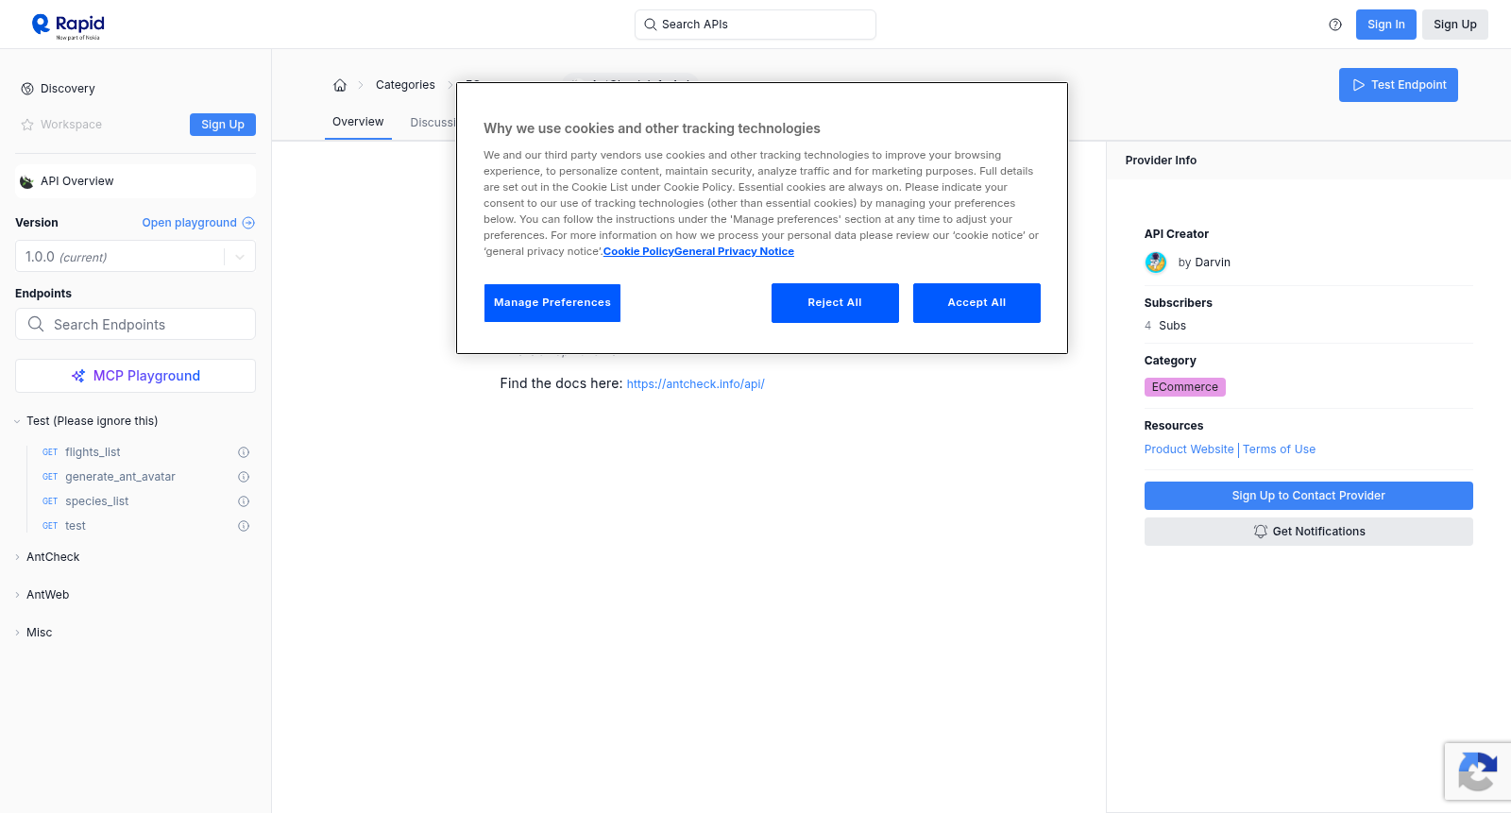Image resolution: width=1511 pixels, height=813 pixels.
Task: Click the reCAPTCHA badge
Action: 1478,771
